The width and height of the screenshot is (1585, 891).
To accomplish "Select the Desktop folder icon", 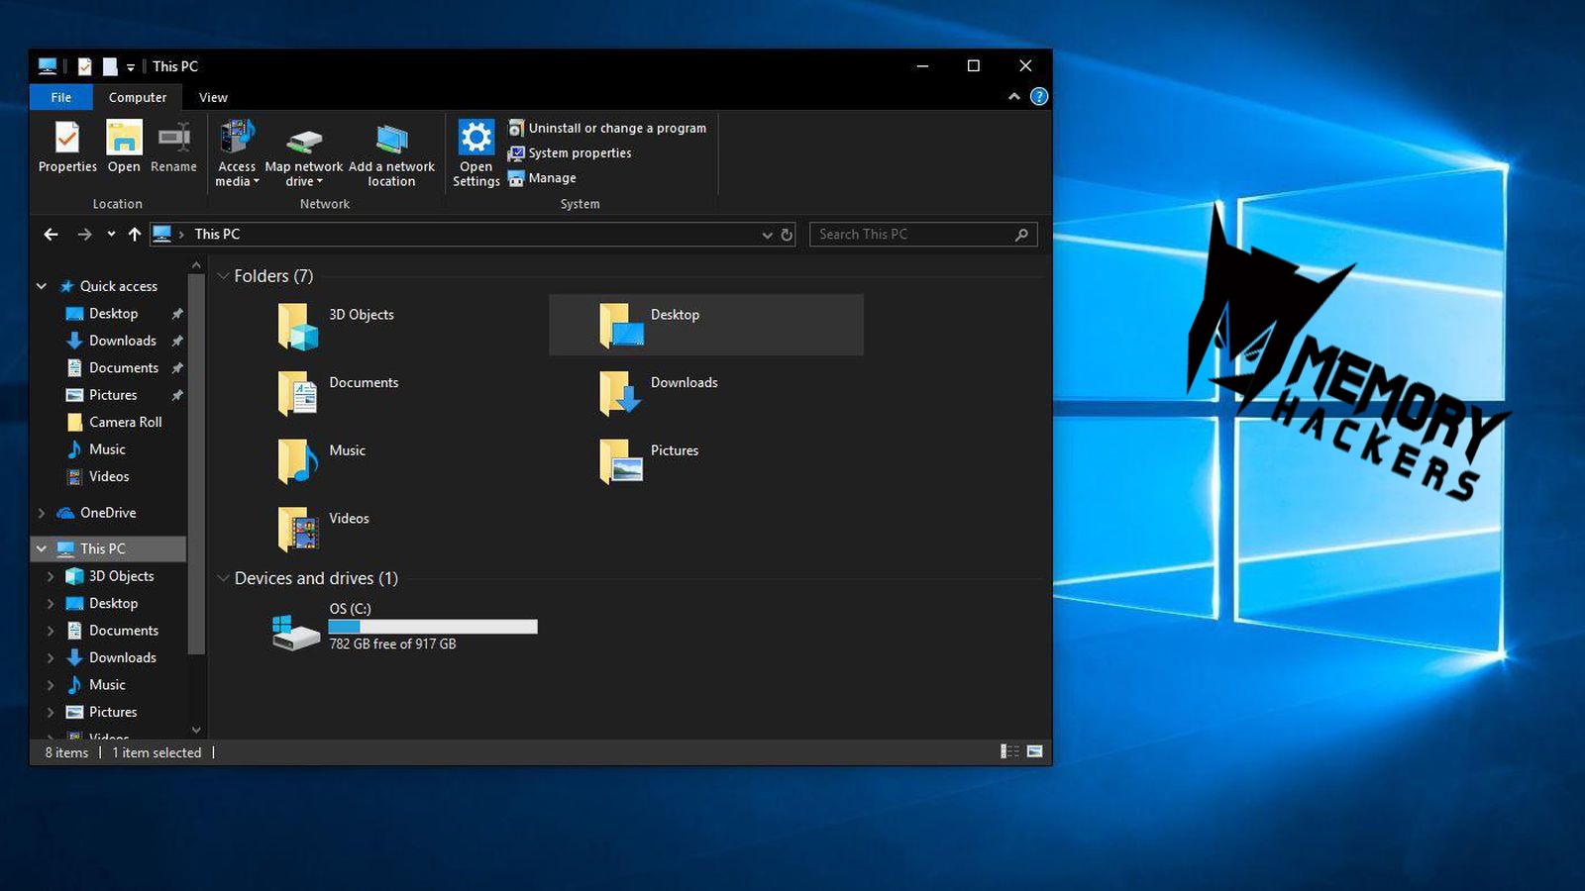I will [x=620, y=325].
